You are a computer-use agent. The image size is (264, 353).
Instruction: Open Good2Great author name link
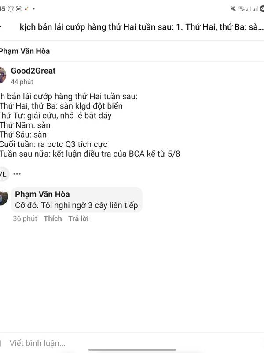(33, 71)
